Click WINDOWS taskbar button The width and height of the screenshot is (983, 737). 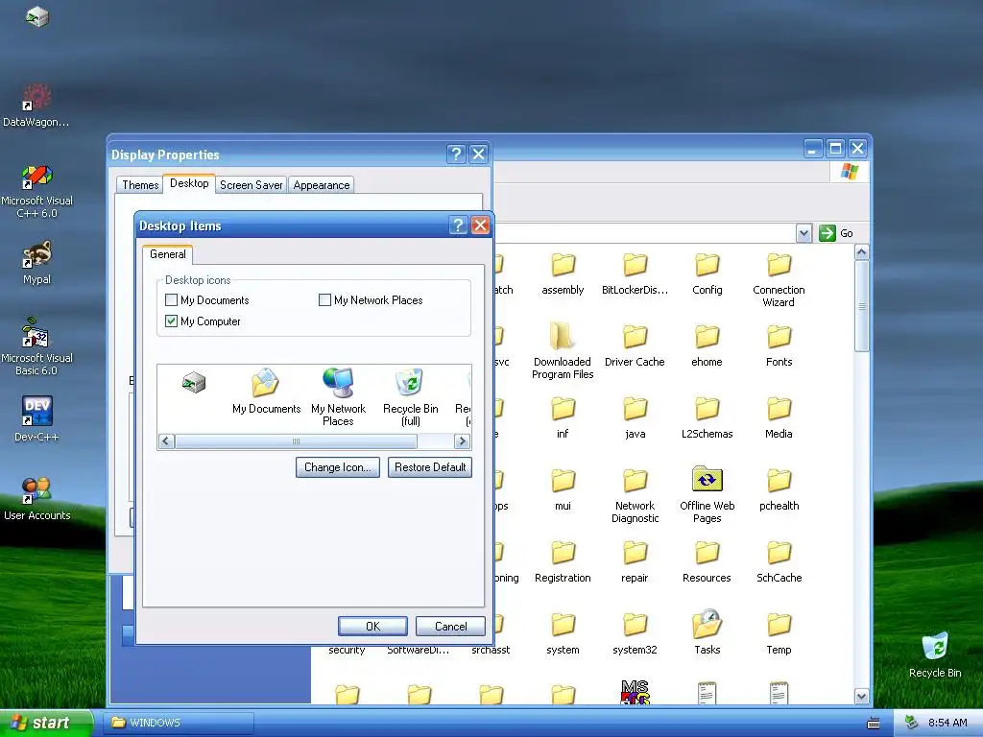[x=179, y=723]
